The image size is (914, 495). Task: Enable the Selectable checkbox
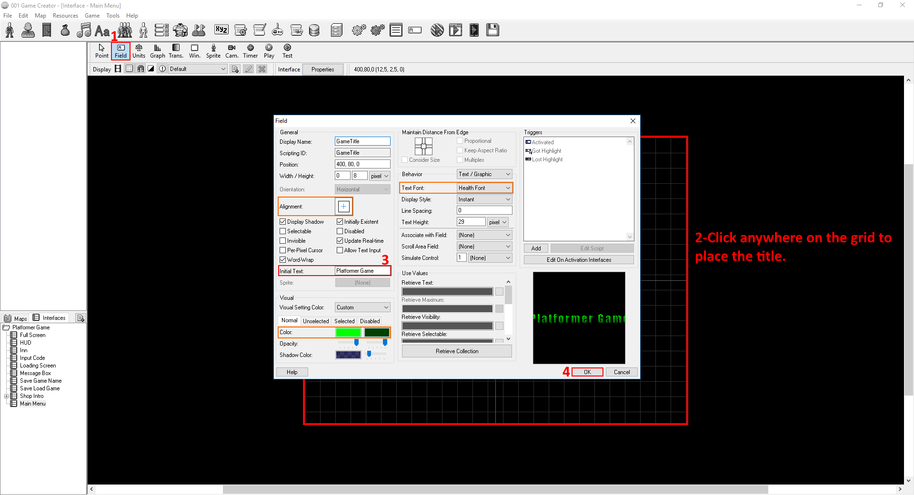(x=282, y=231)
